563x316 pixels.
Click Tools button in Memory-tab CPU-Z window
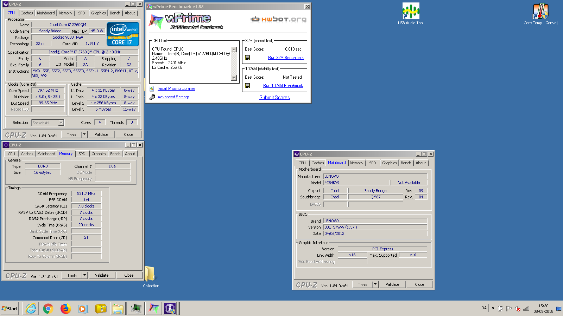(x=72, y=275)
